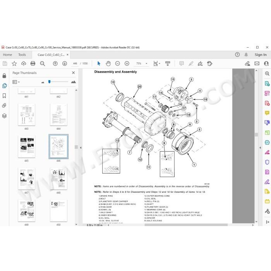Open the Home tab

[7, 55]
